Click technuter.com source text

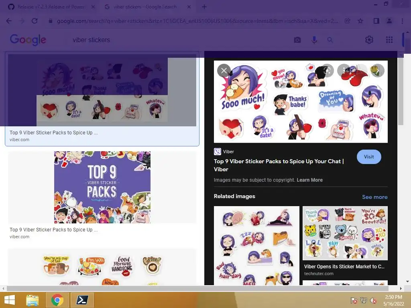tap(319, 274)
